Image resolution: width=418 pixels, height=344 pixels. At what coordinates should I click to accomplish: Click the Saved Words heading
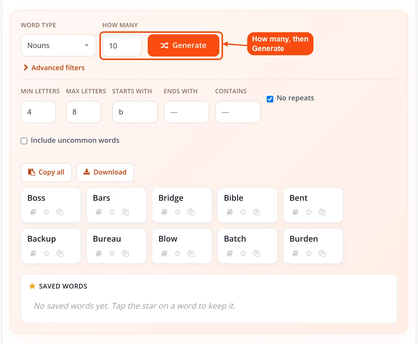[x=63, y=286]
